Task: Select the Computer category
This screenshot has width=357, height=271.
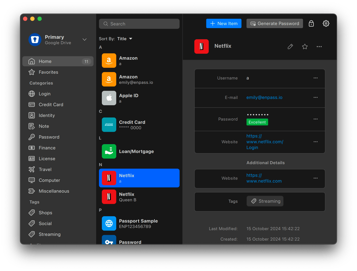Action: [x=58, y=180]
